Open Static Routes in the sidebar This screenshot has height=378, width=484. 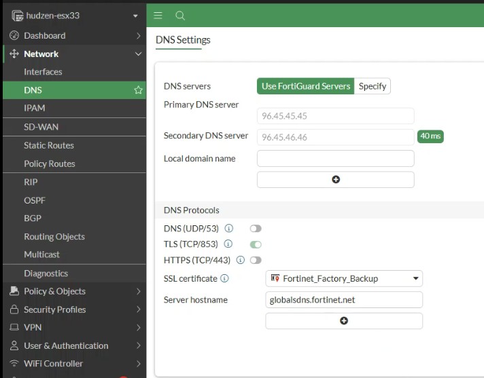[74, 145]
